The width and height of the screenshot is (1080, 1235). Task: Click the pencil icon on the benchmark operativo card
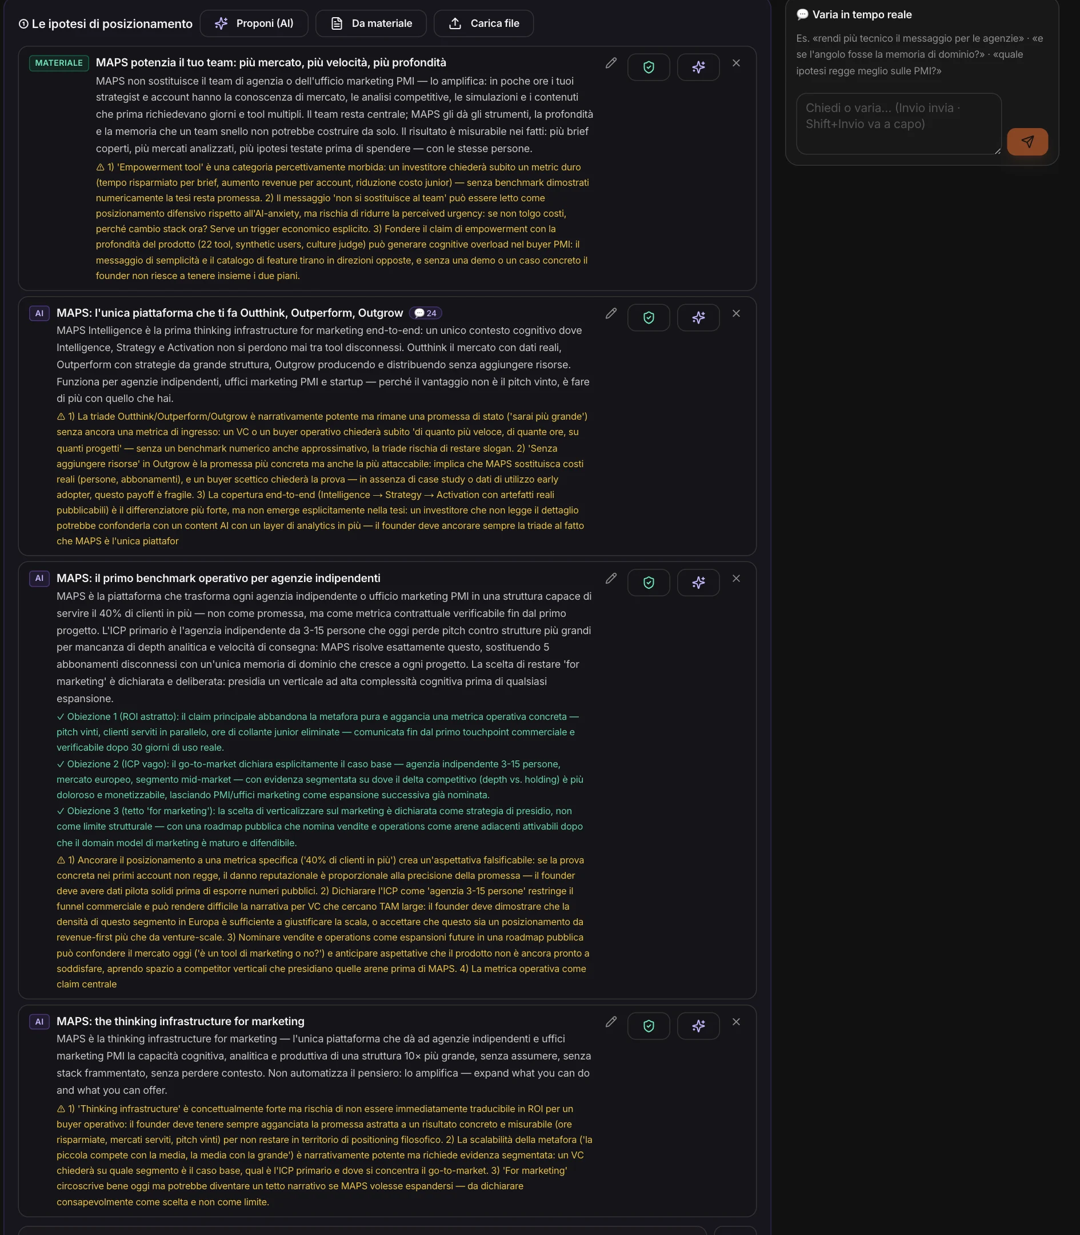pyautogui.click(x=610, y=578)
